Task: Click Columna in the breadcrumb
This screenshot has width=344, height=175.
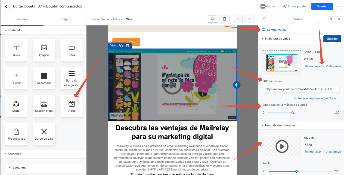Action: 118,19
